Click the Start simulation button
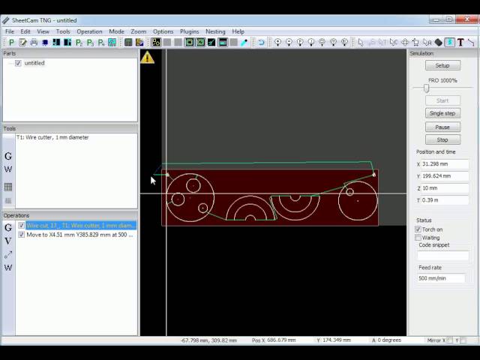 click(442, 100)
